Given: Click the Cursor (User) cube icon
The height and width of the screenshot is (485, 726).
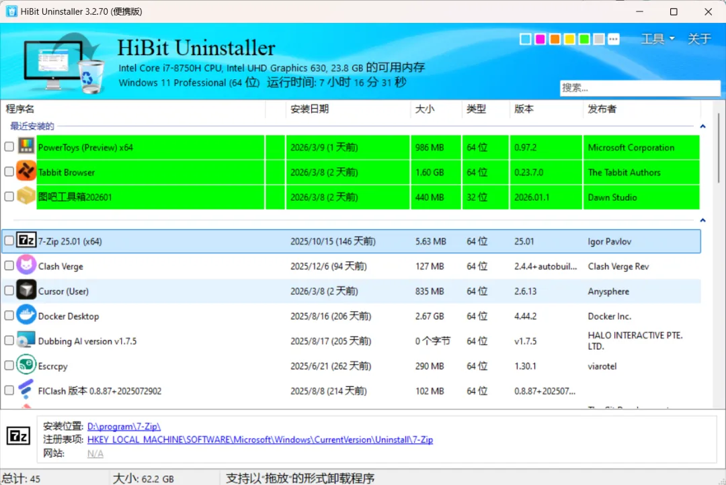Looking at the screenshot, I should (26, 290).
